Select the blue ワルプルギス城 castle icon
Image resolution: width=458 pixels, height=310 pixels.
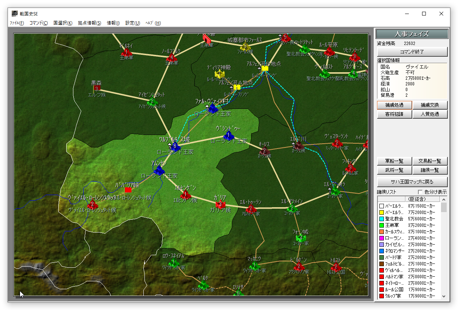175,147
